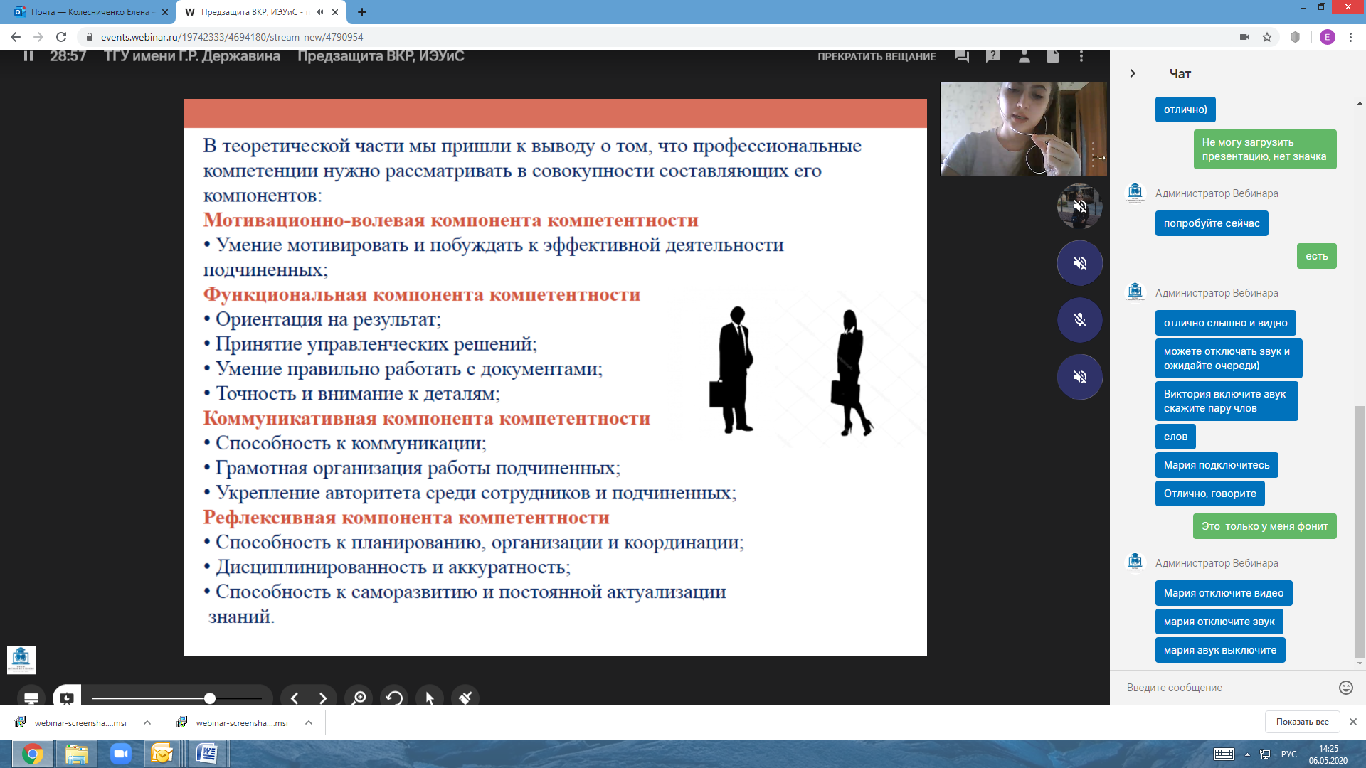Screen dimensions: 1366x768
Task: Open a new browser tab
Action: pos(362,12)
